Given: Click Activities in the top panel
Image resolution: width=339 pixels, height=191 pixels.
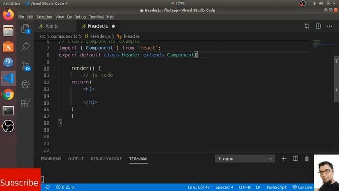Looking at the screenshot, I should click(11, 4).
